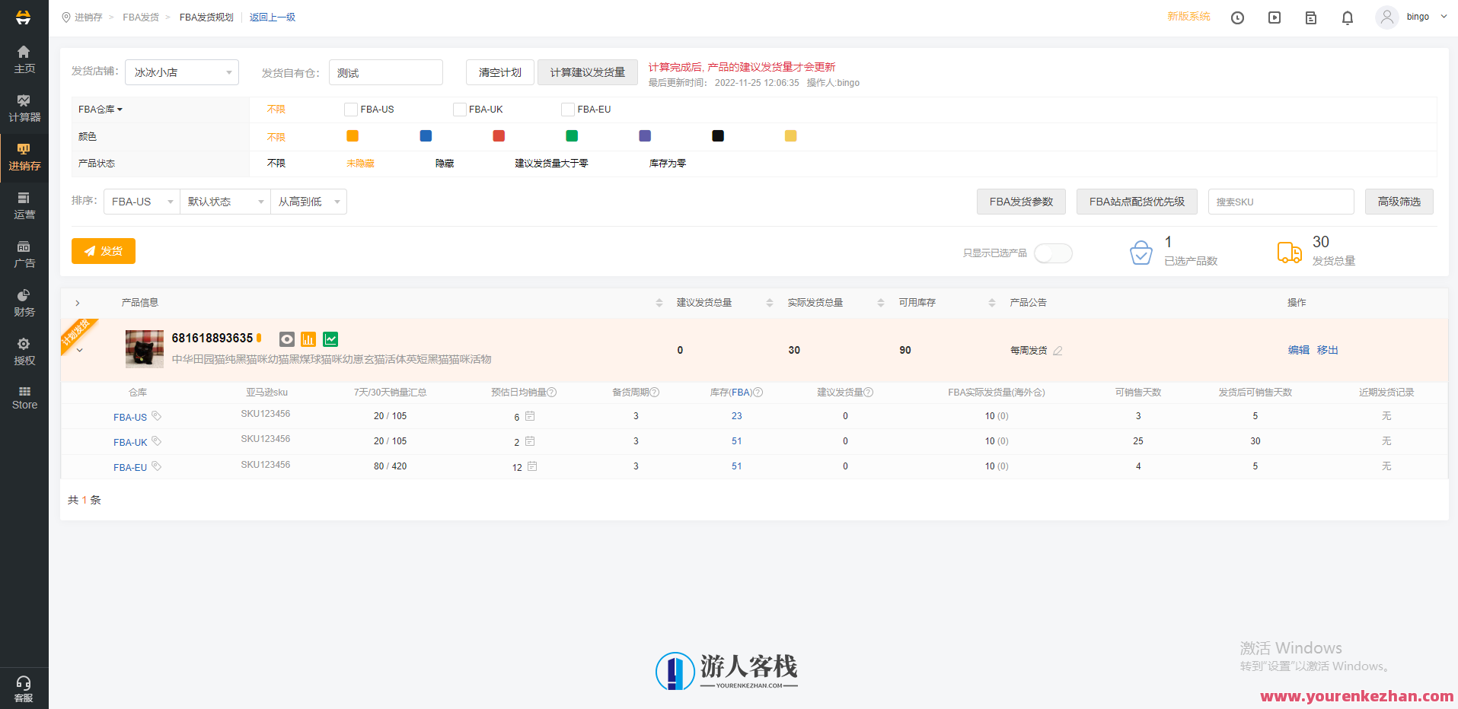This screenshot has height=709, width=1458.
Task: Select the purple color swatch filter
Action: (x=644, y=135)
